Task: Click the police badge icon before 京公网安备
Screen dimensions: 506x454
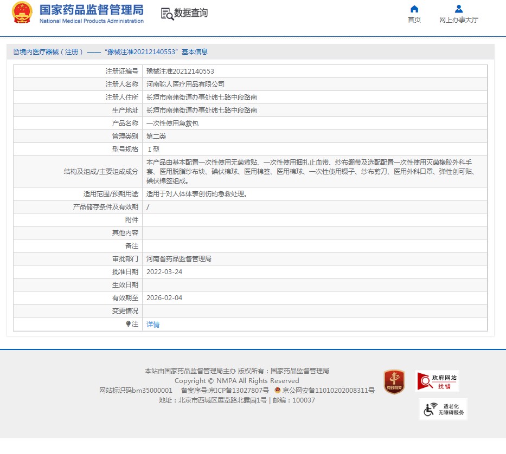Action: [277, 390]
